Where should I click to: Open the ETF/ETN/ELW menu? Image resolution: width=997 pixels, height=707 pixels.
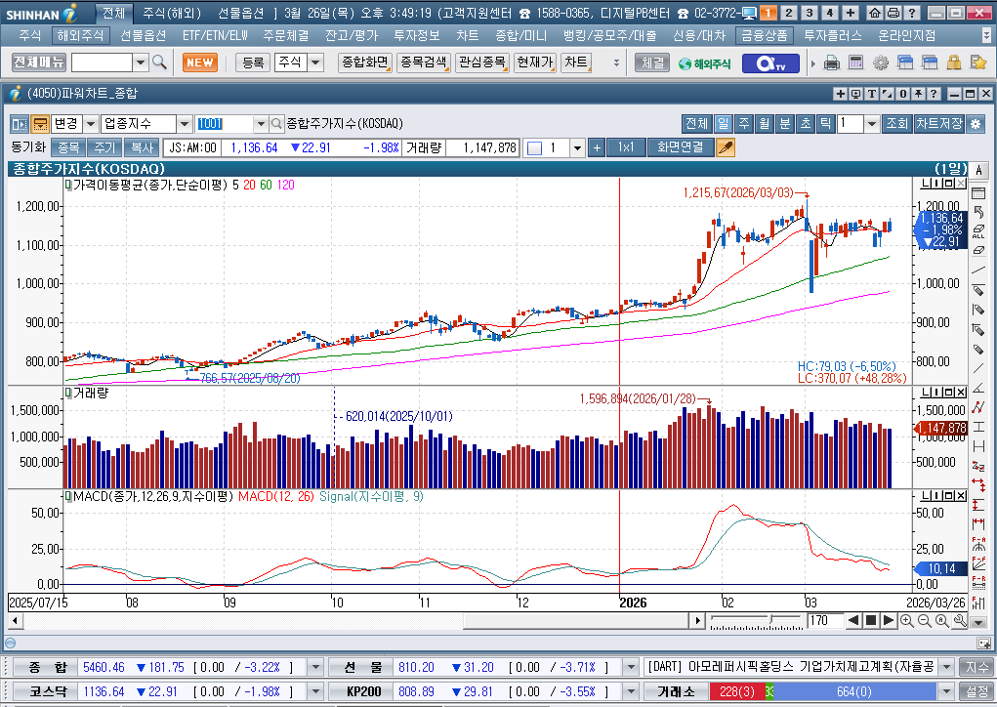pyautogui.click(x=215, y=35)
